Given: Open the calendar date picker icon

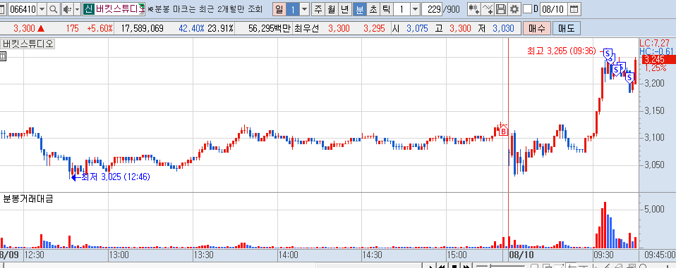Looking at the screenshot, I should (574, 8).
